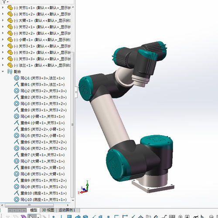Click the feature tree vertical scrollbar thumb

73,125
